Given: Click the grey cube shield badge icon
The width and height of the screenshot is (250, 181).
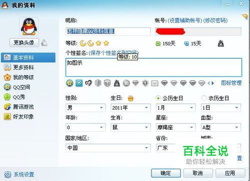Looking at the screenshot, I should [107, 83].
